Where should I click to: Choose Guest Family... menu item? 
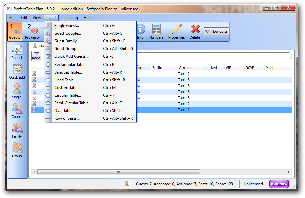(90, 41)
